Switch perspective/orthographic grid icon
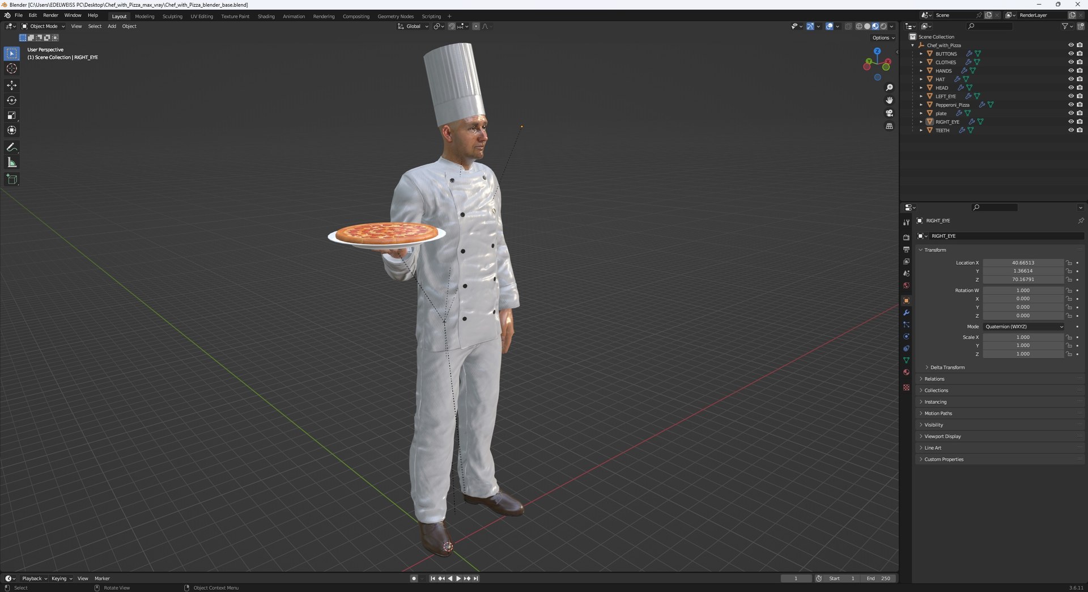1088x592 pixels. point(889,126)
